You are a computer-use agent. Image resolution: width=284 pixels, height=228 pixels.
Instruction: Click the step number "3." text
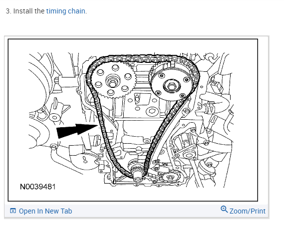8,11
